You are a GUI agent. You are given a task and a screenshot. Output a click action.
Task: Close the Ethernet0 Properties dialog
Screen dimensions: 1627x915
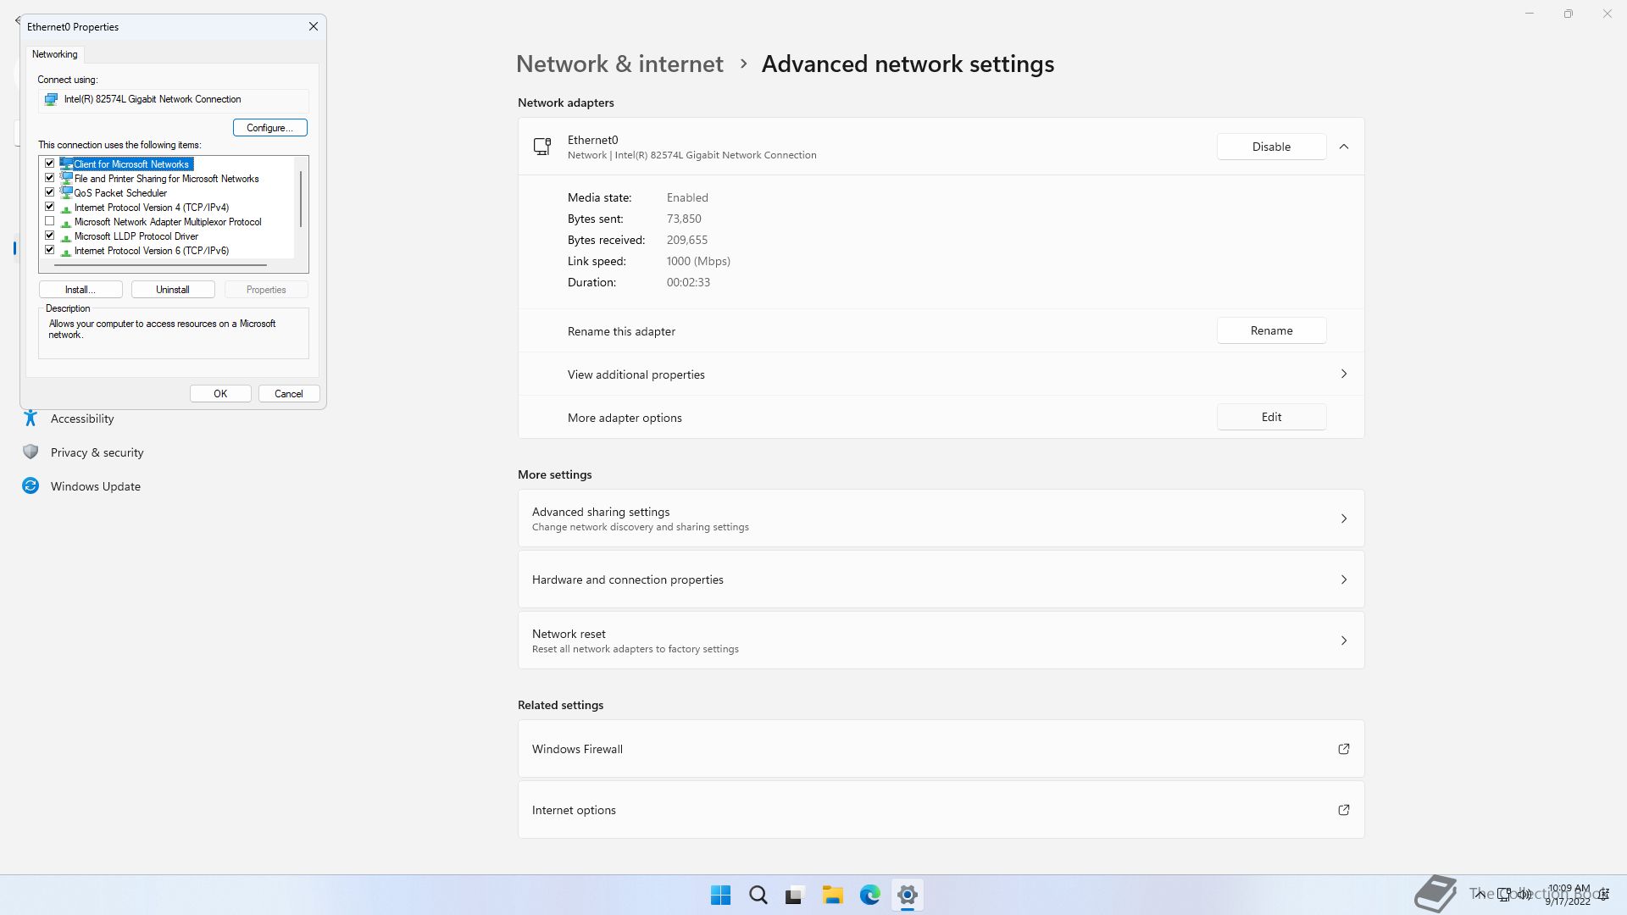314,26
